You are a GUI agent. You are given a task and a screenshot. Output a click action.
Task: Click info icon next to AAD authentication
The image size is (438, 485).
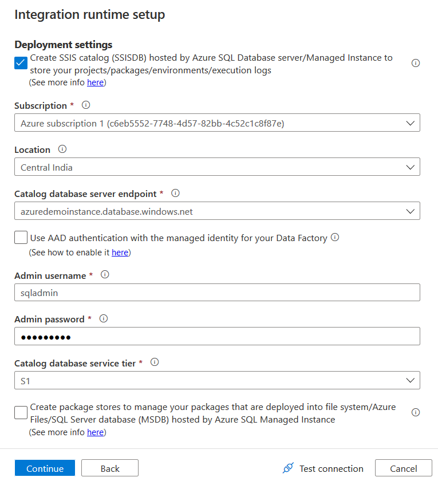point(335,237)
